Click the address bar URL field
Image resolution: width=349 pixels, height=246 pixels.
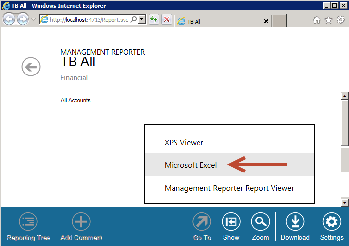89,20
